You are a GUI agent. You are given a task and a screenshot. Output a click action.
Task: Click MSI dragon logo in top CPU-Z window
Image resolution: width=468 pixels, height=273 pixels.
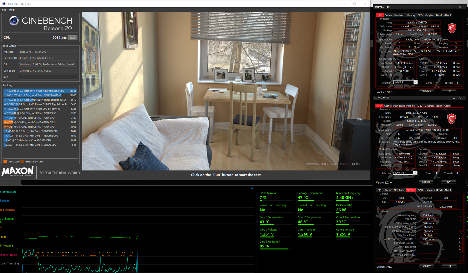coord(452,28)
